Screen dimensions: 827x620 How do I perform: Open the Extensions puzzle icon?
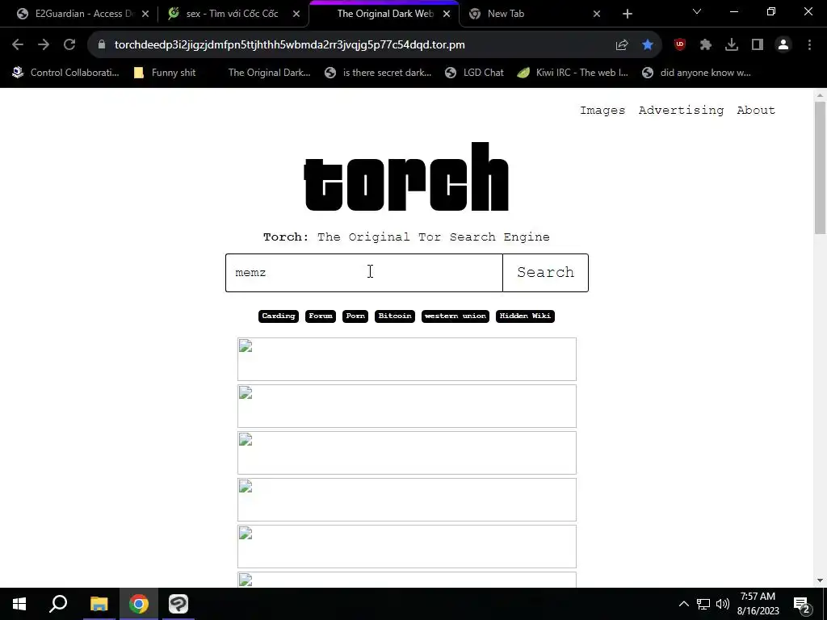[x=706, y=45]
